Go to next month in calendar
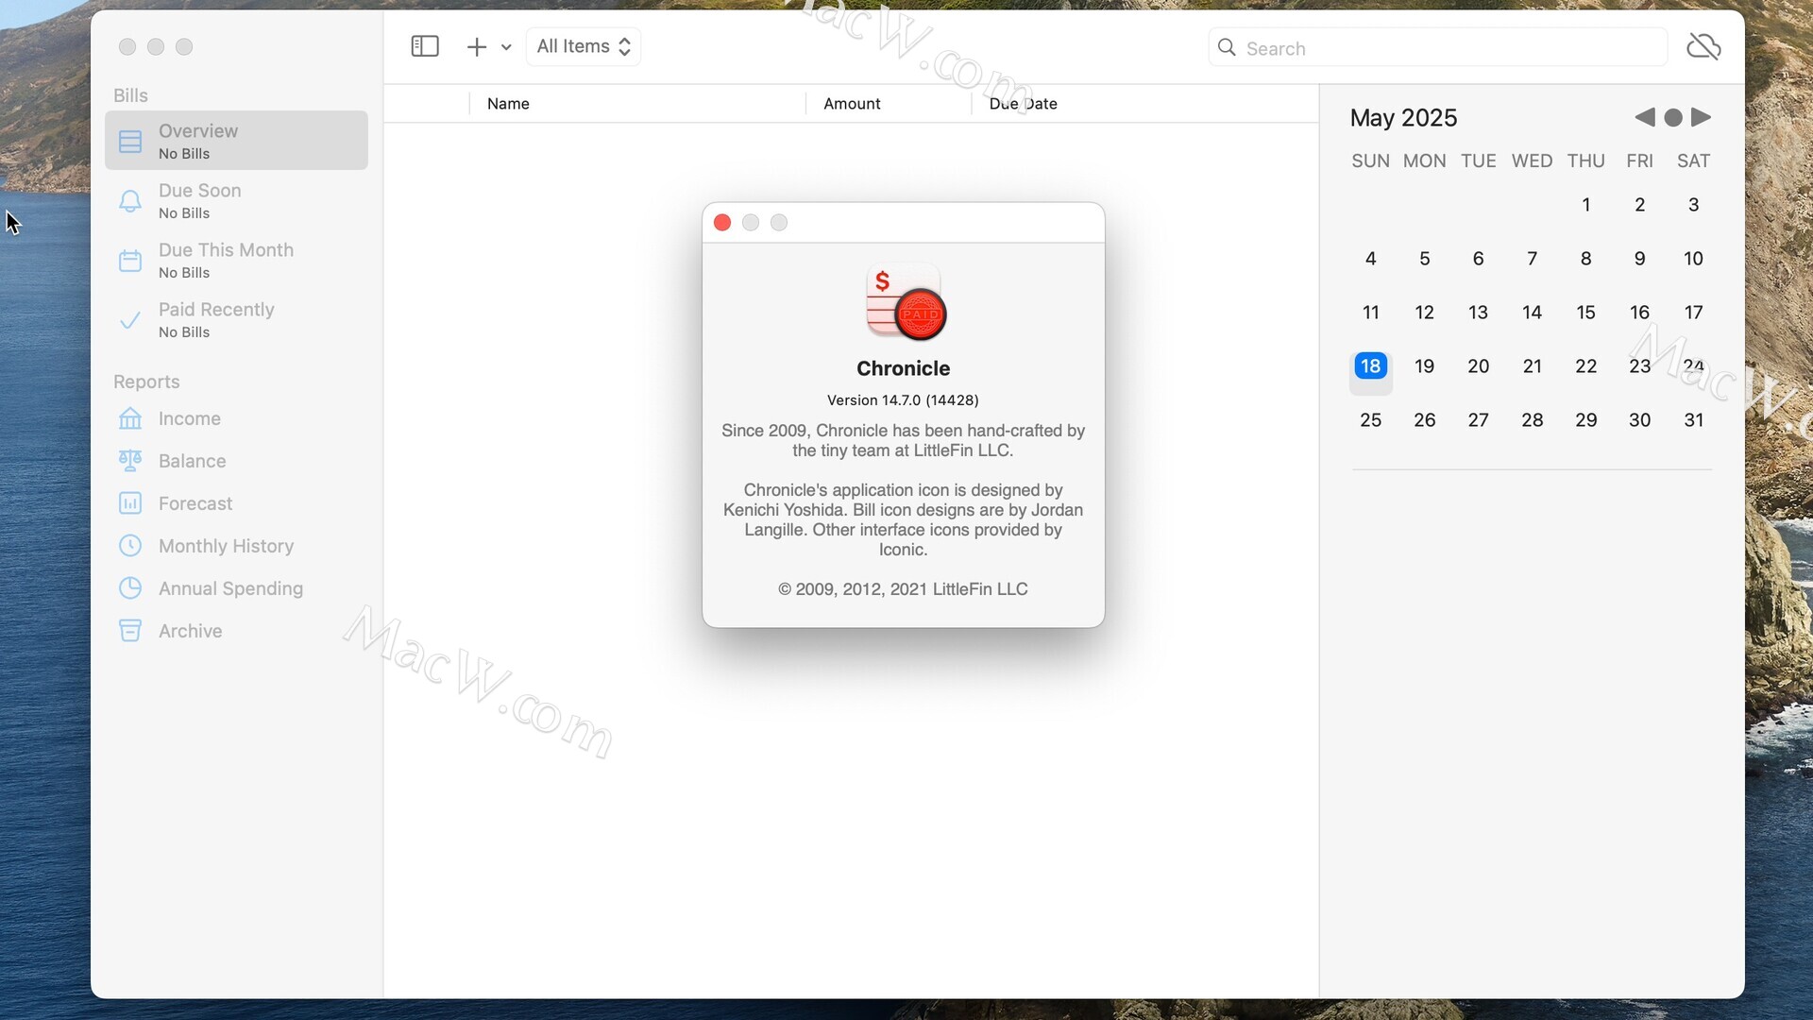Image resolution: width=1813 pixels, height=1020 pixels. (x=1702, y=117)
